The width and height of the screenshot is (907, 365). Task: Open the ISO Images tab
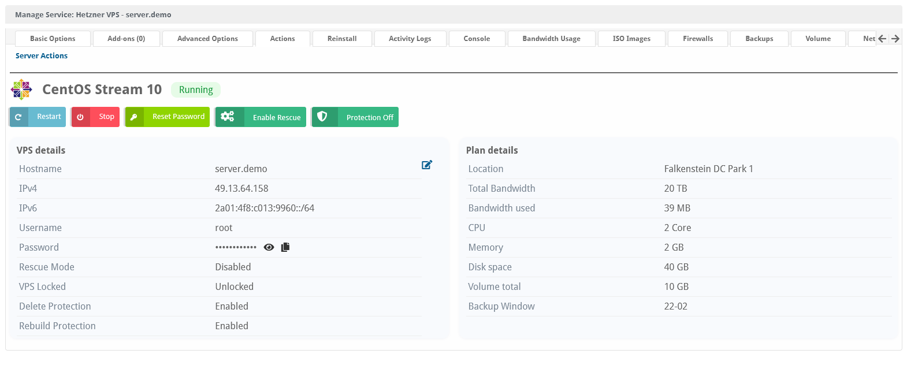(x=631, y=39)
